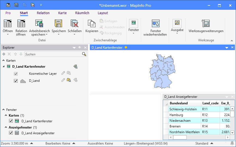Image resolution: width=236 pixels, height=147 pixels.
Task: Toggle selectable icon for Kosmetischer Layer
Action: [x=69, y=73]
